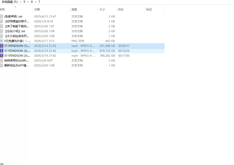Click the 0元免费吃外卖 PNG file icon
This screenshot has height=165, width=234.
tap(1, 41)
